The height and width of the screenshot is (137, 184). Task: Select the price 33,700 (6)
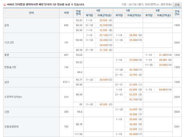click(135, 75)
